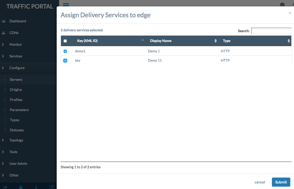Select the Dashboard icon in the sidebar
The width and height of the screenshot is (294, 189).
coord(4,21)
